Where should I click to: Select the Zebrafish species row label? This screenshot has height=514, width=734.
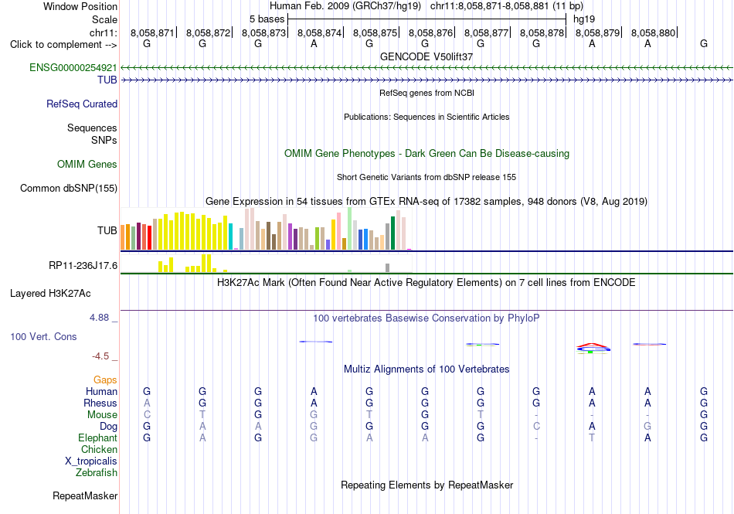97,473
